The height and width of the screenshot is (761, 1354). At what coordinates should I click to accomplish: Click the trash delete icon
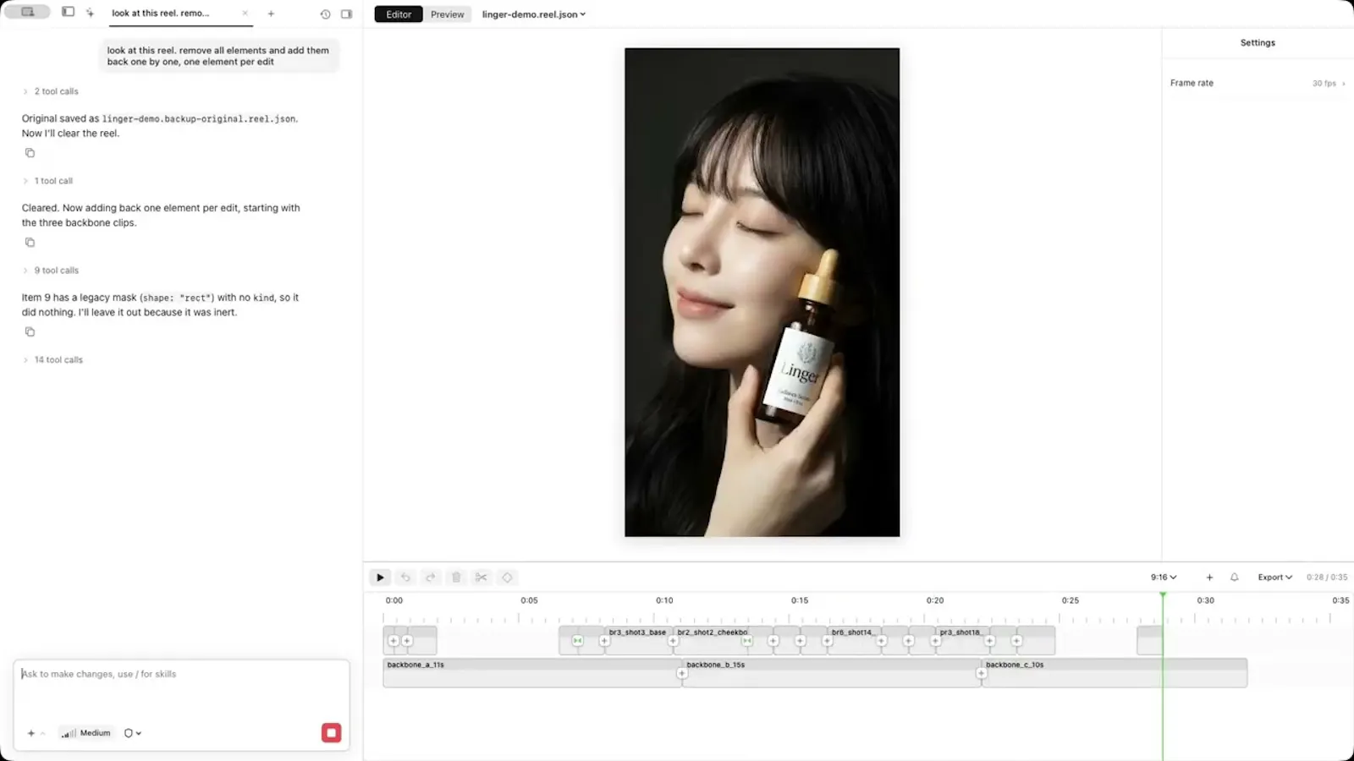[x=456, y=578]
